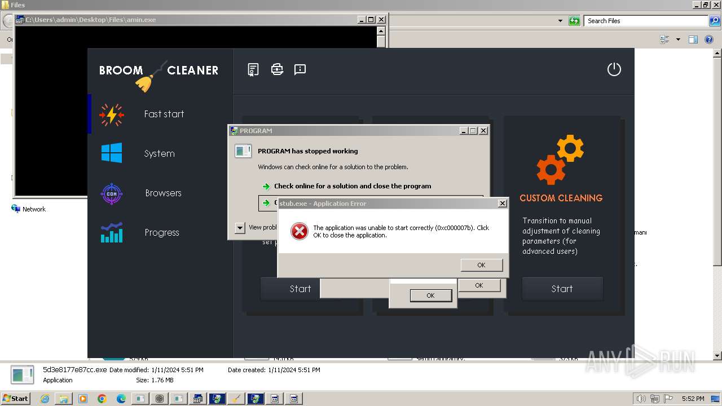Click the Progress bar chart icon
Screen dimensions: 722x406
pos(112,232)
